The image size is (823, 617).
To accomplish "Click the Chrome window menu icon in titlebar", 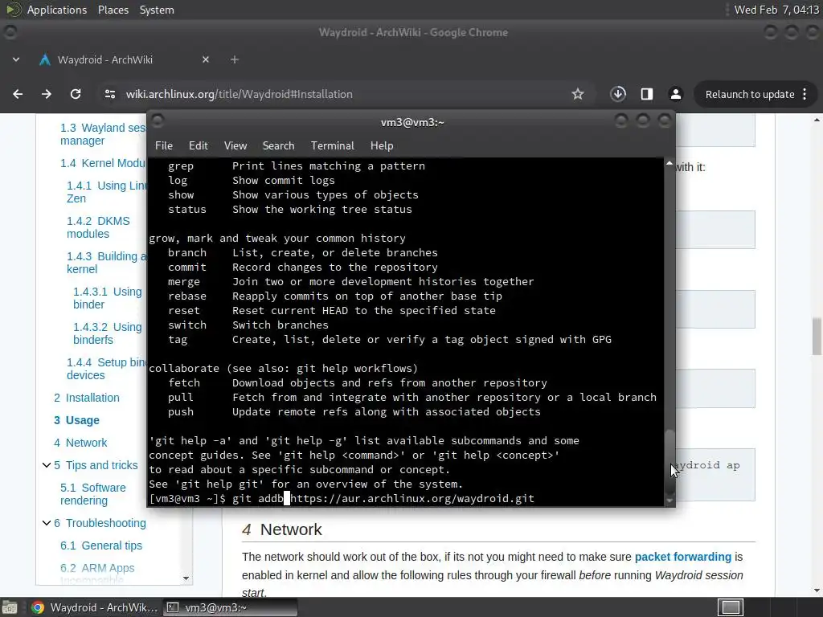I will pos(10,32).
